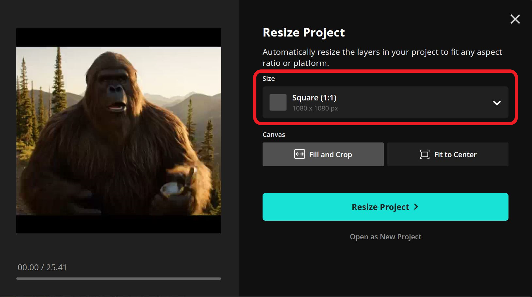
Task: Click the Size section label
Action: [x=268, y=78]
